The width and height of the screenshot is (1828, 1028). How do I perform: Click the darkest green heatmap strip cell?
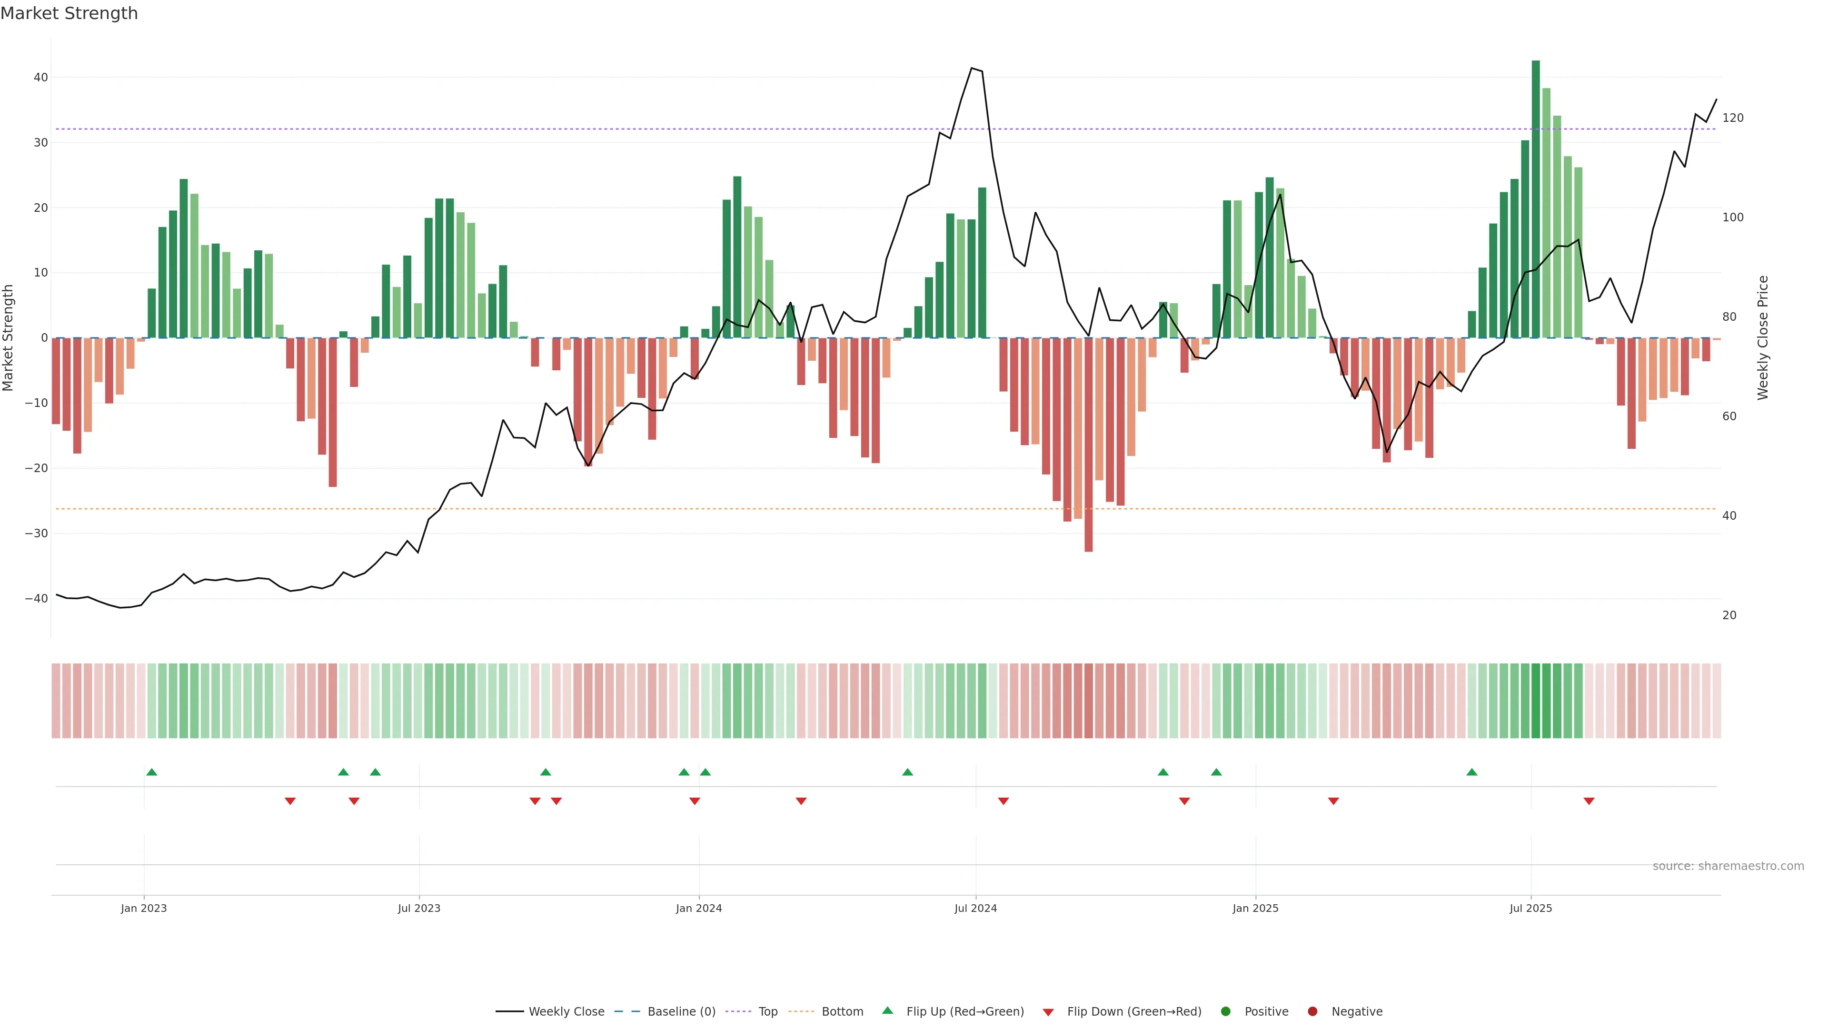tap(1536, 700)
